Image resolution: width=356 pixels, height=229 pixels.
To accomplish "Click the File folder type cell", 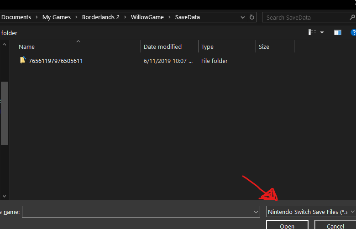I will point(215,61).
